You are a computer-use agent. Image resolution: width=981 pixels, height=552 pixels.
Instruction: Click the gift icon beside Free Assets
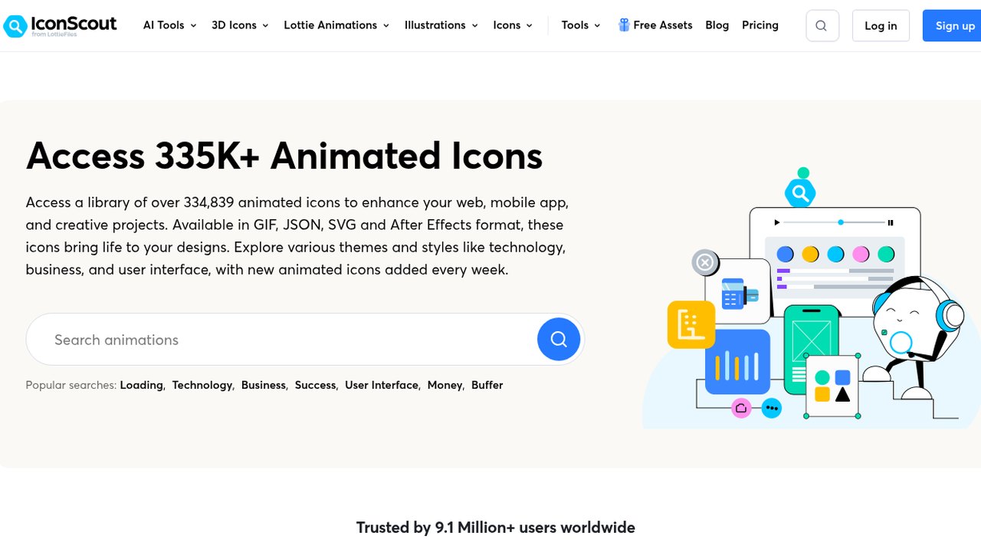coord(624,25)
